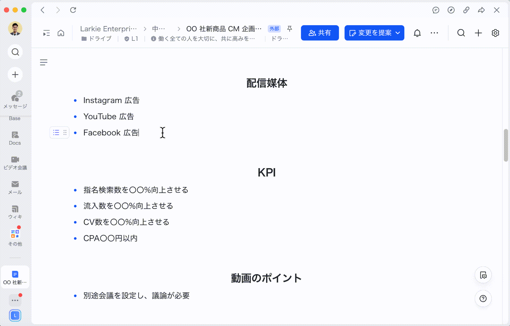
Task: Open the document settings gear icon
Action: [495, 33]
